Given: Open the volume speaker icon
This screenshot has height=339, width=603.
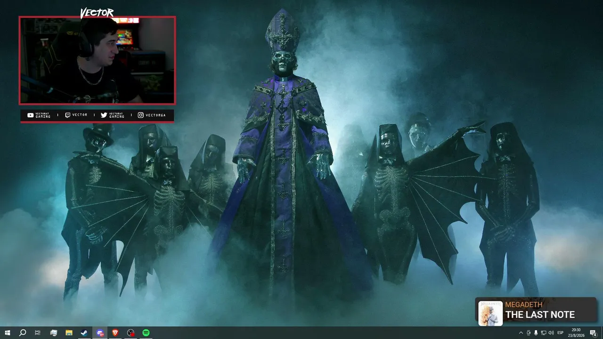Looking at the screenshot, I should coord(551,333).
